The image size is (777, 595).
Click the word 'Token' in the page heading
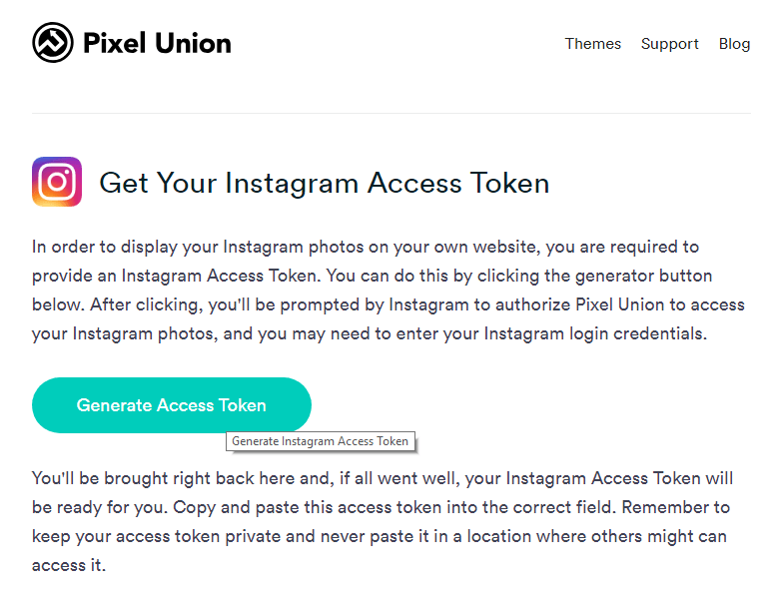(509, 184)
